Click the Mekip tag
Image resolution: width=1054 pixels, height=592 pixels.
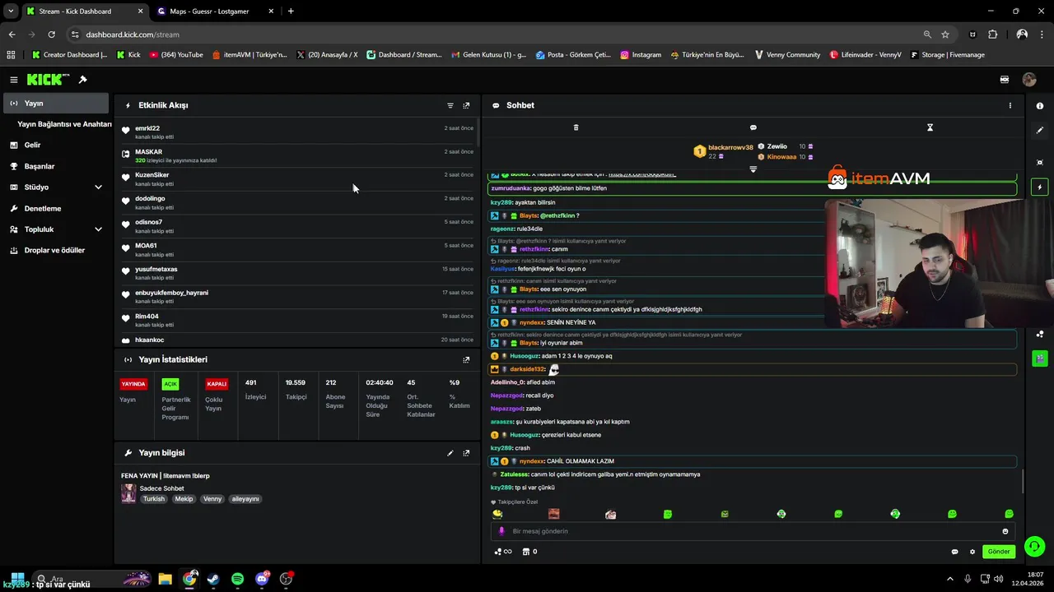point(184,499)
